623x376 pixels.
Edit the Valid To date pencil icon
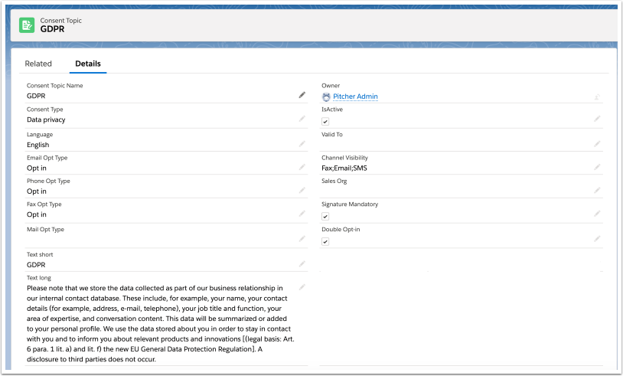596,143
